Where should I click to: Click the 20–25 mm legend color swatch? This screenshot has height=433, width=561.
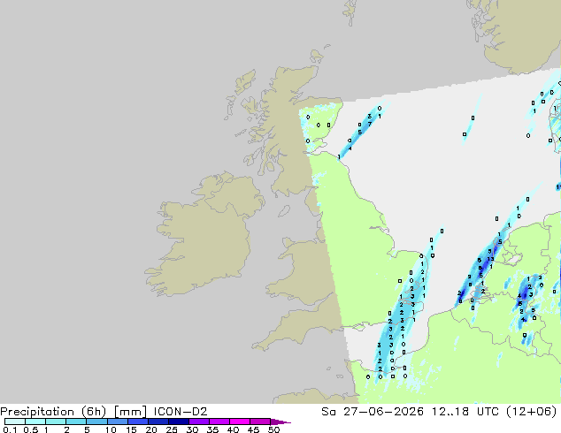[x=158, y=422]
